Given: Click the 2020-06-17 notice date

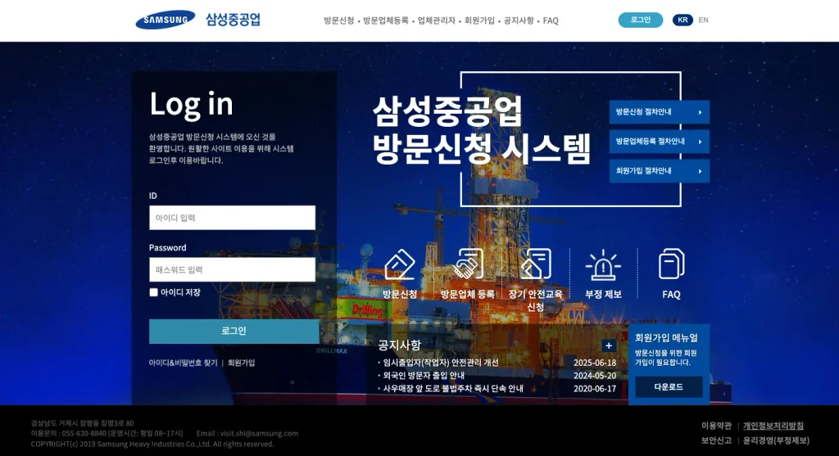Looking at the screenshot, I should 595,388.
